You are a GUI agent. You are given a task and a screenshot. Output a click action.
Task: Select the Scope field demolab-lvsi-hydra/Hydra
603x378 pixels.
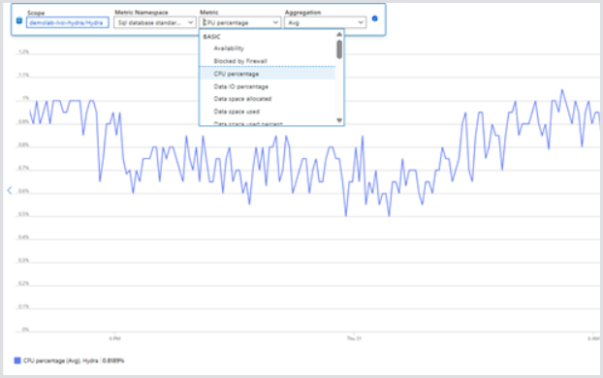(68, 22)
